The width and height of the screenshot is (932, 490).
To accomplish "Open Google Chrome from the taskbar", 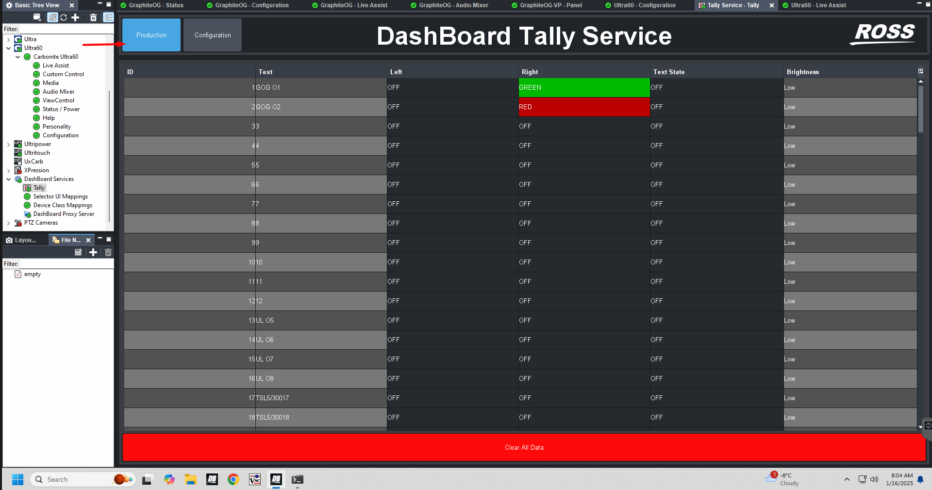I will [233, 479].
